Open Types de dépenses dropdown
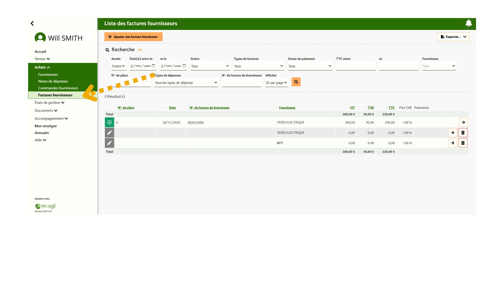Screen dimensions: 500x281 pyautogui.click(x=186, y=83)
